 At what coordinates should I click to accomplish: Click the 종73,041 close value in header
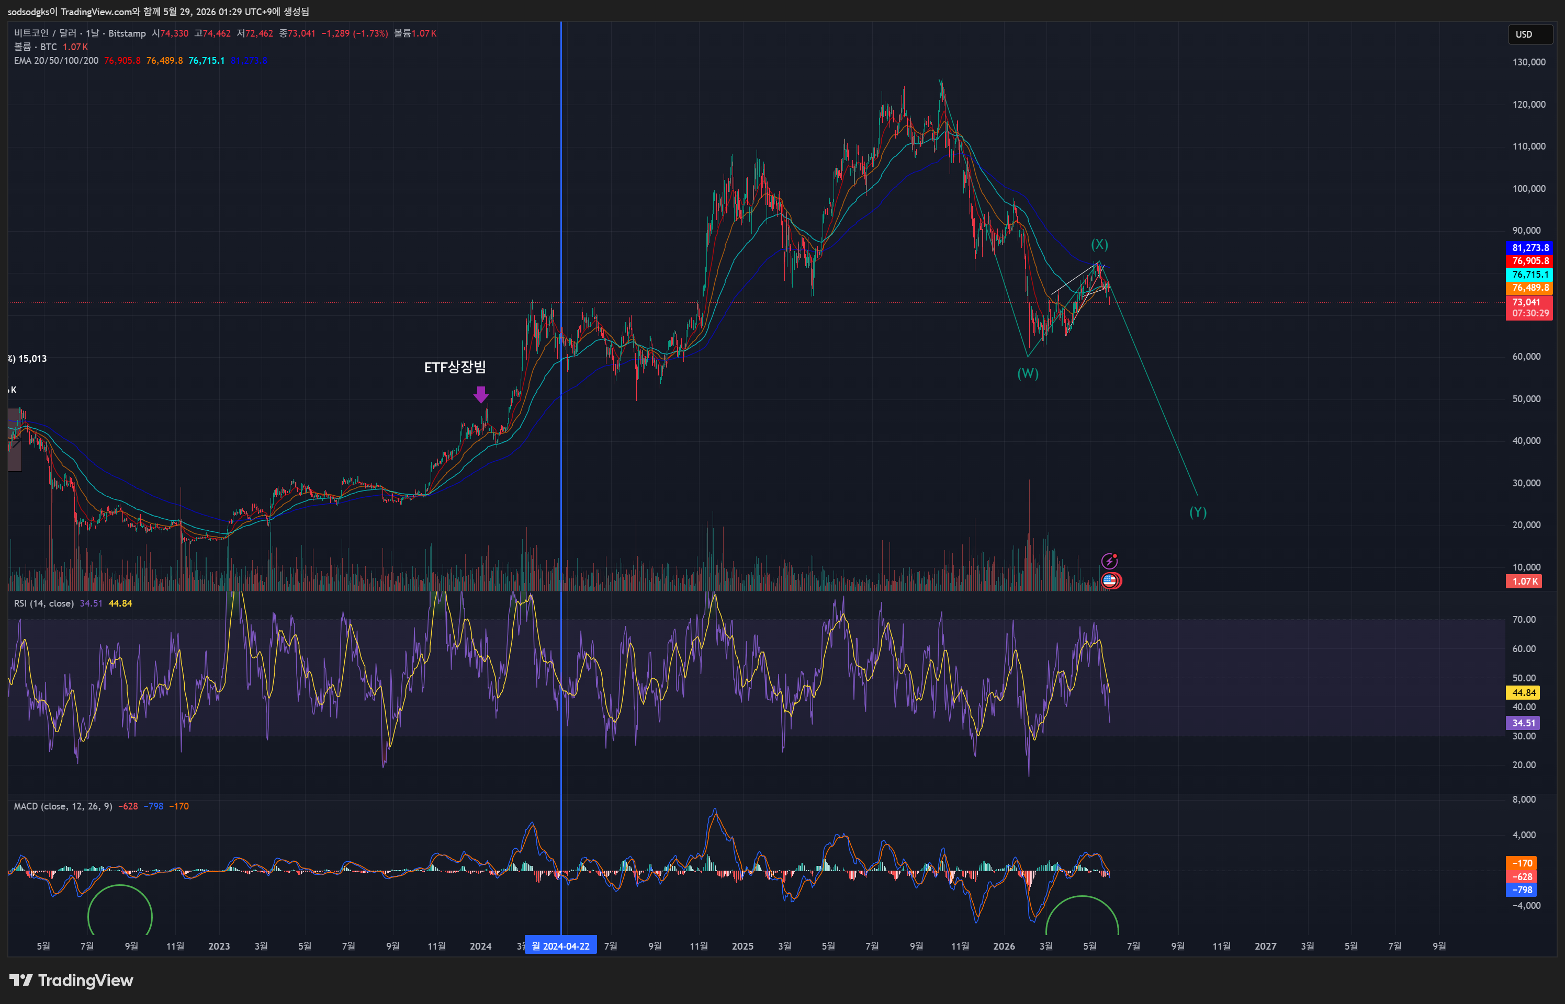(298, 33)
